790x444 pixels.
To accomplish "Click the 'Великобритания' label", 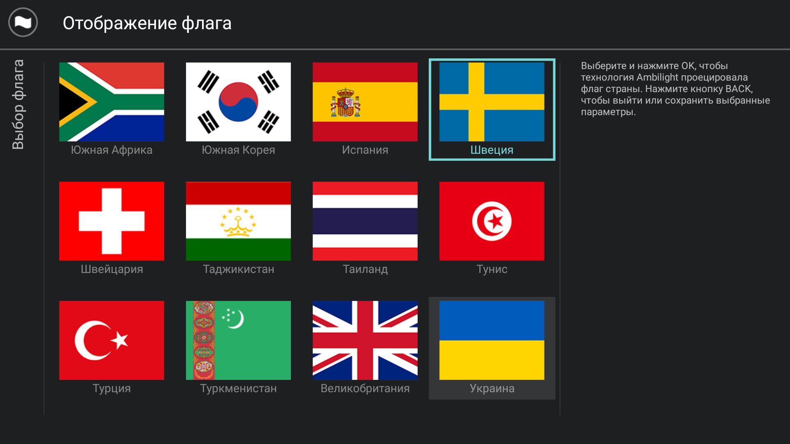I will click(x=365, y=388).
